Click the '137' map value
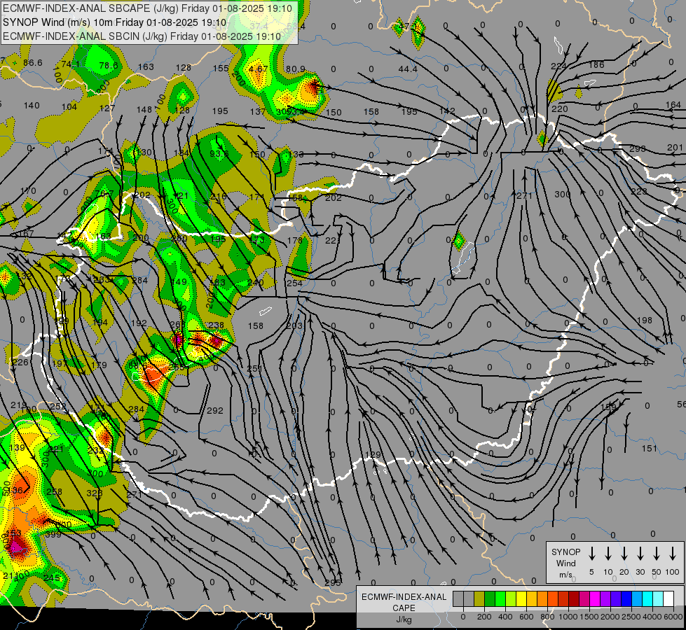686x630 pixels. (258, 112)
